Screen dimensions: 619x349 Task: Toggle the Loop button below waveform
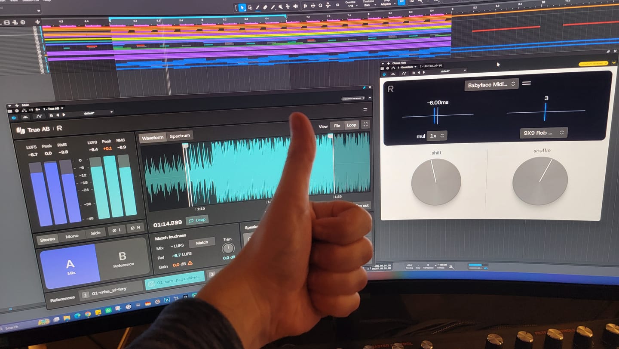coord(197,220)
